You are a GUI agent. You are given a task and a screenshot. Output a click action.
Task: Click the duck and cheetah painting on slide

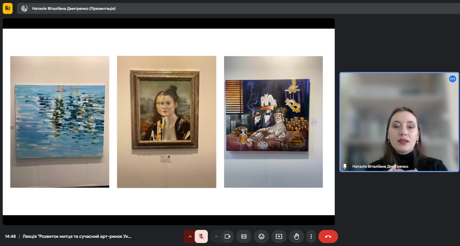267,115
